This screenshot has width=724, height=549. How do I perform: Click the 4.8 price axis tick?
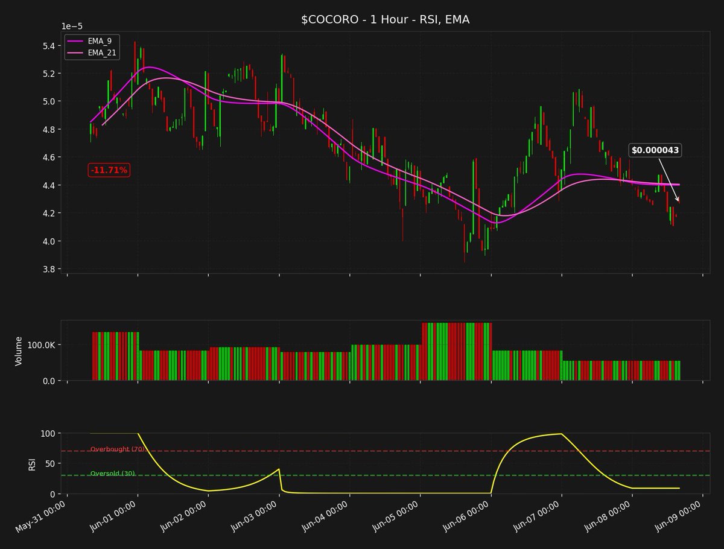pos(49,129)
